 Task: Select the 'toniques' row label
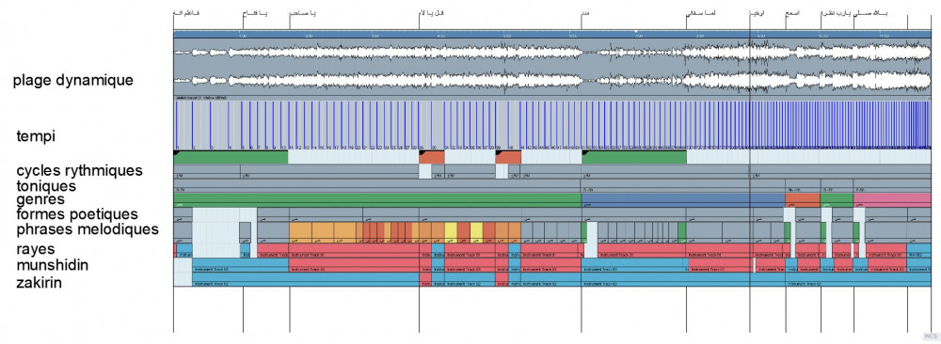click(46, 186)
